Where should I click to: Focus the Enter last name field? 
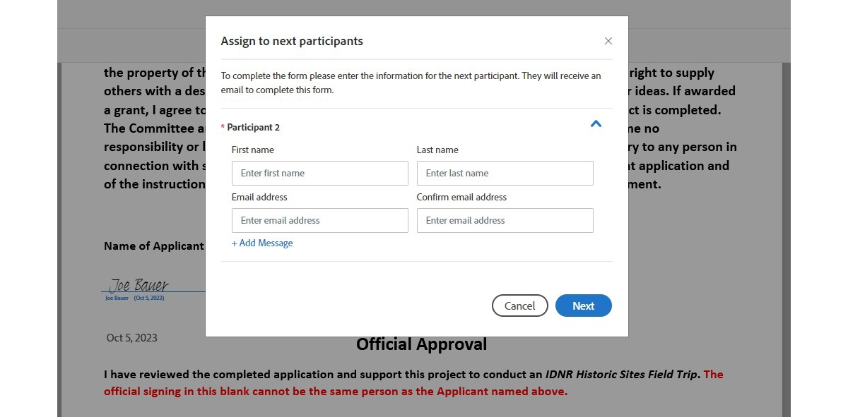[505, 173]
